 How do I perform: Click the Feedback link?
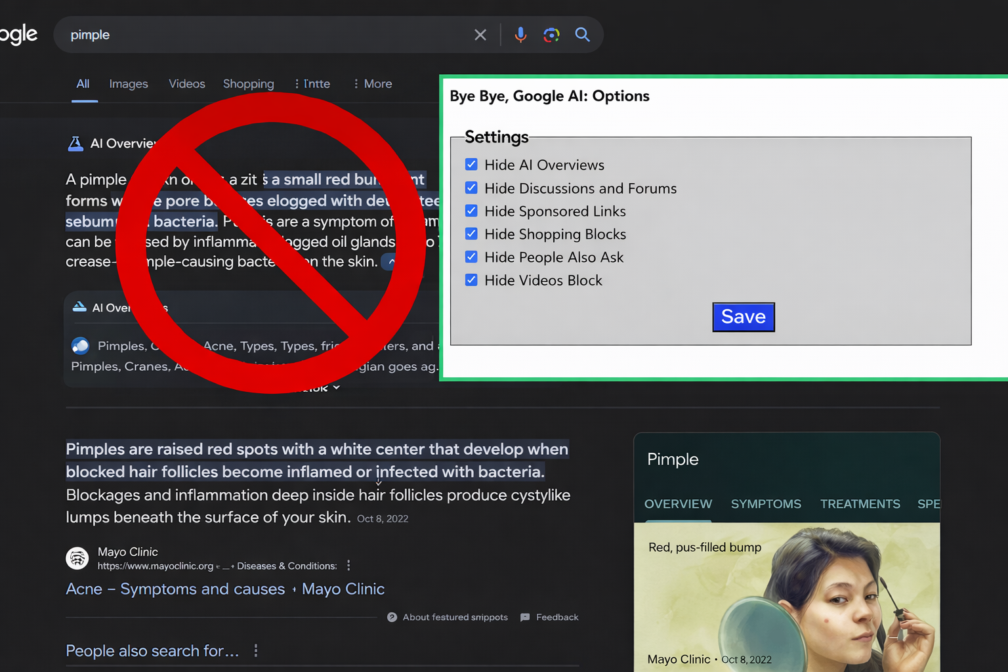tap(557, 618)
